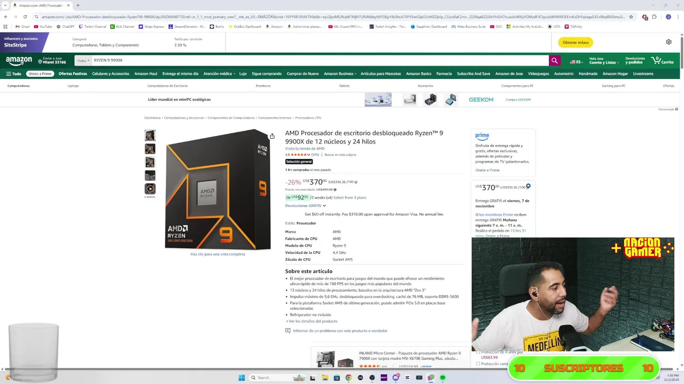The height and width of the screenshot is (384, 684).
Task: Select the first product image thumbnail
Action: [x=150, y=135]
